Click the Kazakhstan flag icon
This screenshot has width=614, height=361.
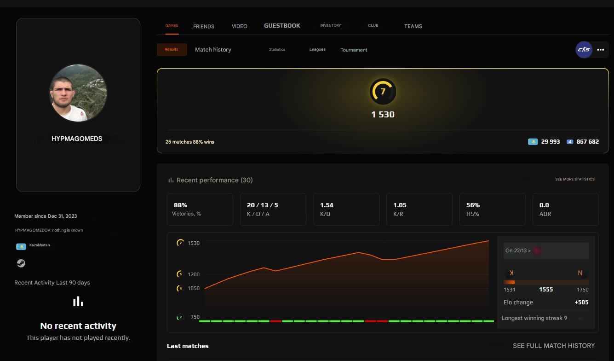click(x=21, y=246)
